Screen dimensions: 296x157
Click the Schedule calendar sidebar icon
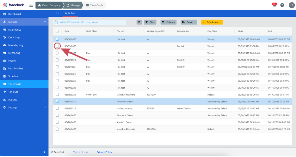coord(4,76)
